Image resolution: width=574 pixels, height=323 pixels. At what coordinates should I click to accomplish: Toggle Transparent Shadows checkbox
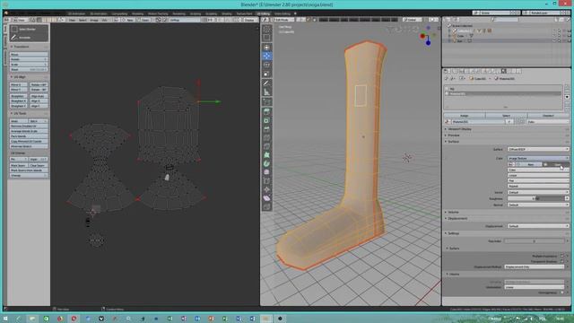tap(562, 261)
